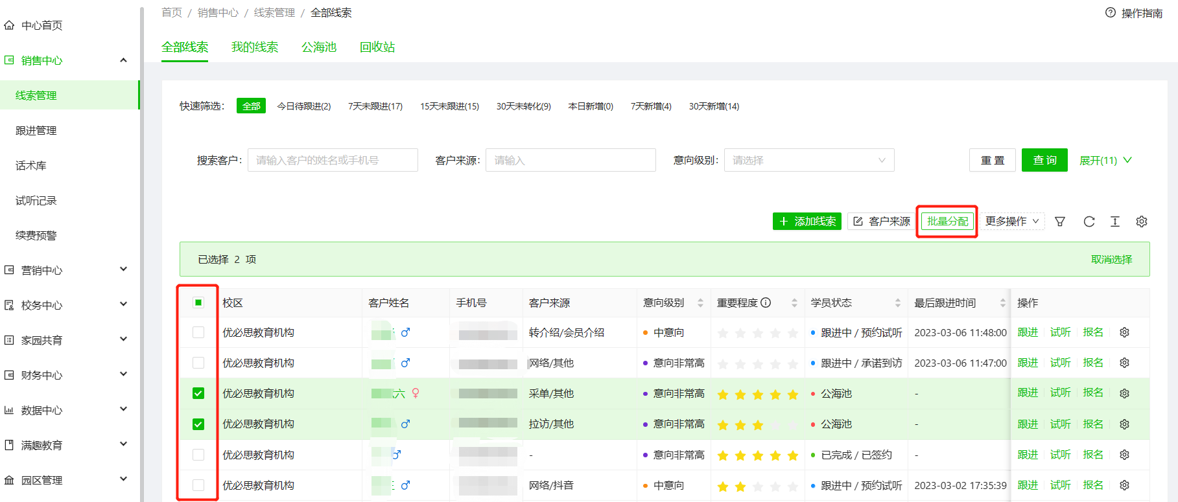Open the 更多操作 dropdown
The image size is (1178, 502).
click(x=1012, y=222)
